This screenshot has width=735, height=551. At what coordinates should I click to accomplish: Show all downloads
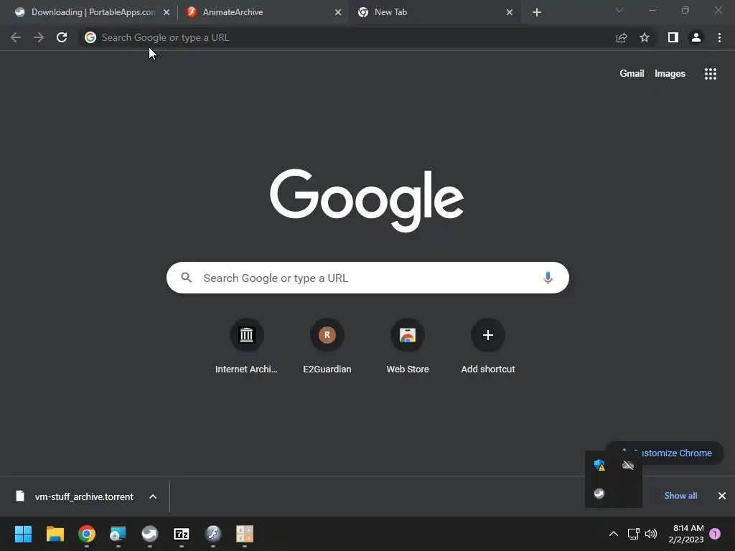680,496
